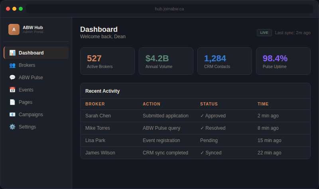Open ABW Pulse label in sidebar

(x=31, y=78)
